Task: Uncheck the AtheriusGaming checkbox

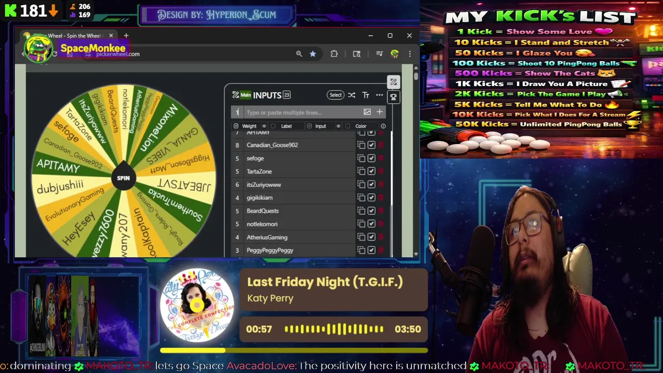Action: coord(371,237)
